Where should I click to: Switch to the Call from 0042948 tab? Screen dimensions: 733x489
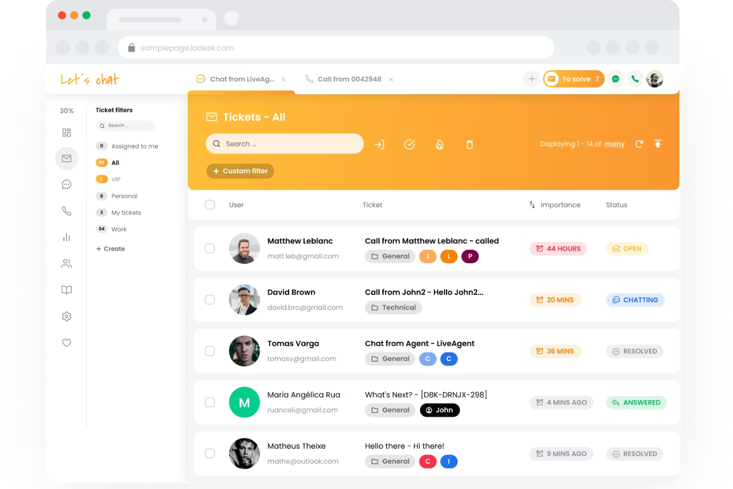tap(350, 79)
